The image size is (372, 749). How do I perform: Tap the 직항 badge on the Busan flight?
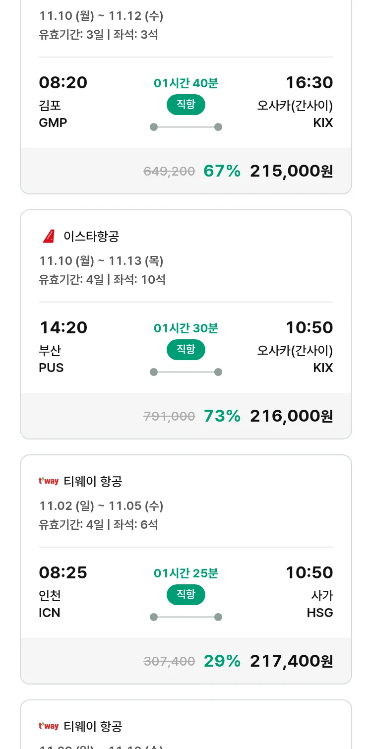(186, 350)
